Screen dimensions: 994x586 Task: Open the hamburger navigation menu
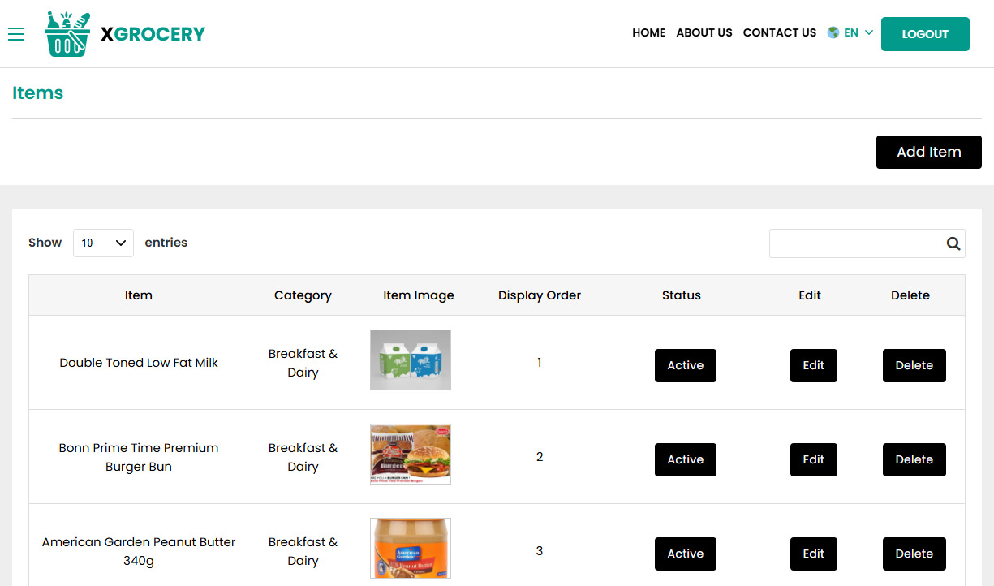pyautogui.click(x=16, y=34)
